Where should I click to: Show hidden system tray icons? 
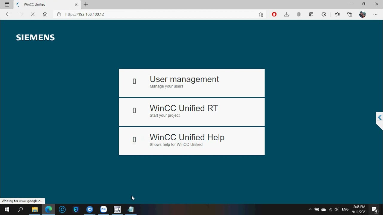click(x=310, y=209)
